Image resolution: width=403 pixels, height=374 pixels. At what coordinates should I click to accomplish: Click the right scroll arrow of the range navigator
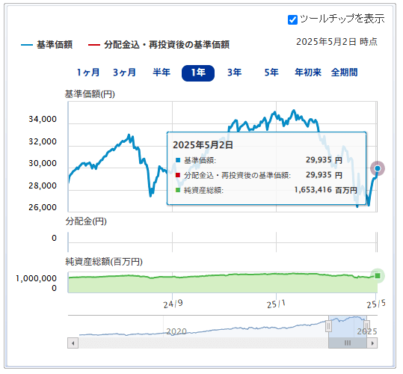pyautogui.click(x=372, y=343)
